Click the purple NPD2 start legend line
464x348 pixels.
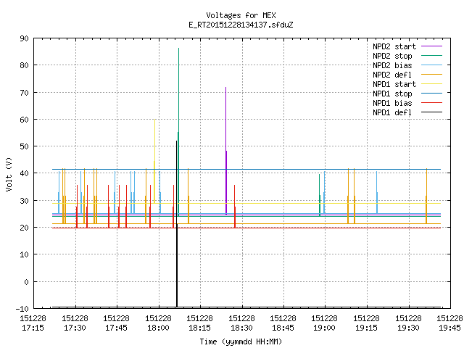[431, 46]
